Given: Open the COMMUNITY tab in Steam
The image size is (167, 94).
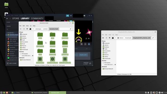Looking at the screenshot, I should (x=37, y=19).
